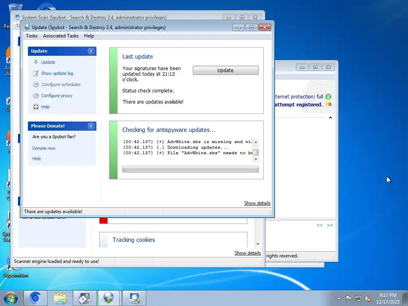Screen dimensions: 408x306
Task: Click the 'Are you a Spybot fan?' text
Action: pos(54,137)
